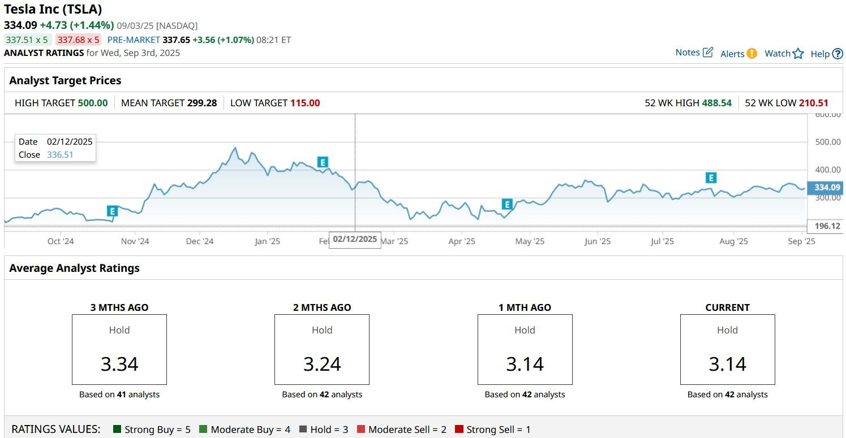The height and width of the screenshot is (438, 846).
Task: Click the Dec '24 axis label
Action: tap(200, 241)
